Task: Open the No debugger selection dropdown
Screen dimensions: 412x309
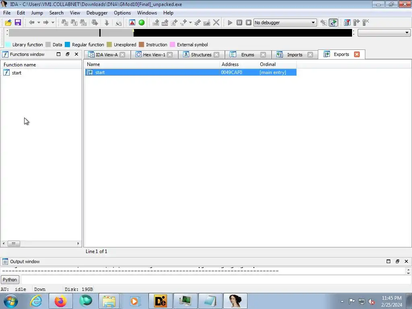Action: coord(285,23)
